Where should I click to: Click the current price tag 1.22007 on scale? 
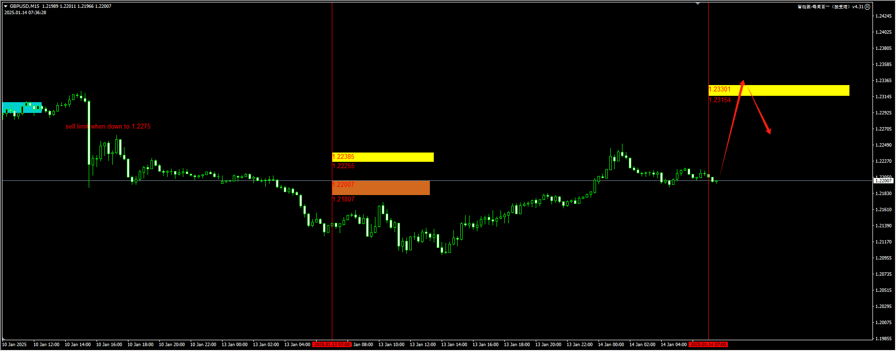tap(883, 181)
